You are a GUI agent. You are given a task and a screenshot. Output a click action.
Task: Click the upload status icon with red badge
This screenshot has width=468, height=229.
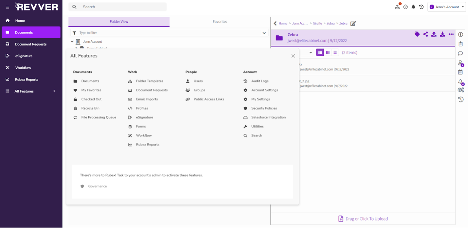(x=397, y=7)
